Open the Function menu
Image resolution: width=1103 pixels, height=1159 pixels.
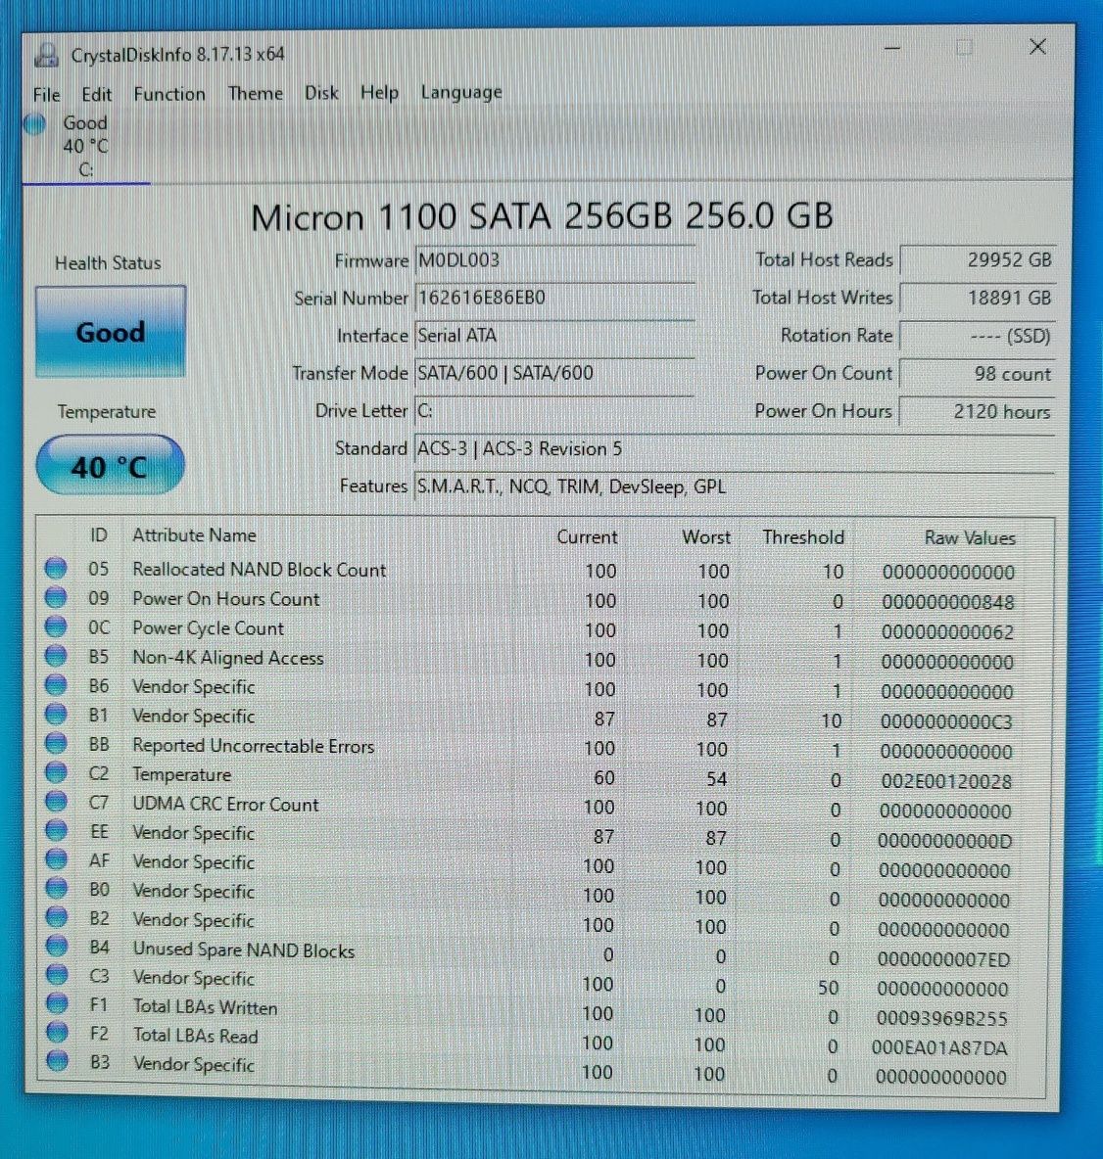pyautogui.click(x=169, y=94)
